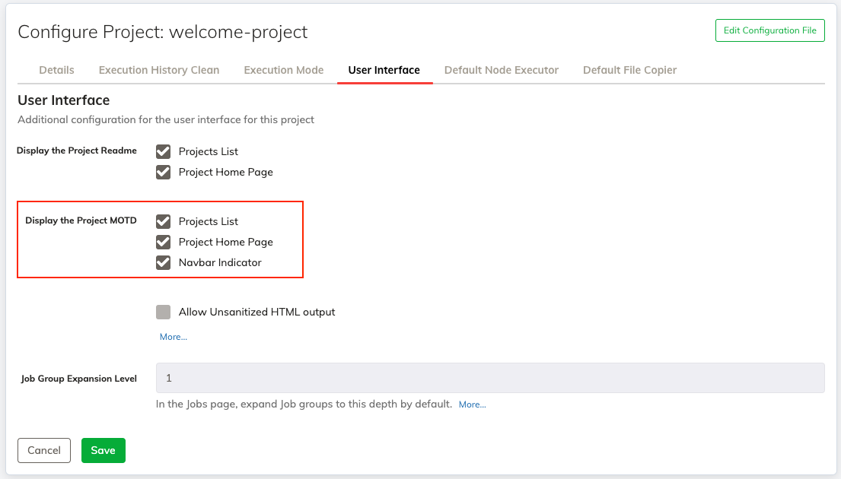Screen dimensions: 841x479
Task: Open the Execution Mode tab
Action: tap(284, 70)
